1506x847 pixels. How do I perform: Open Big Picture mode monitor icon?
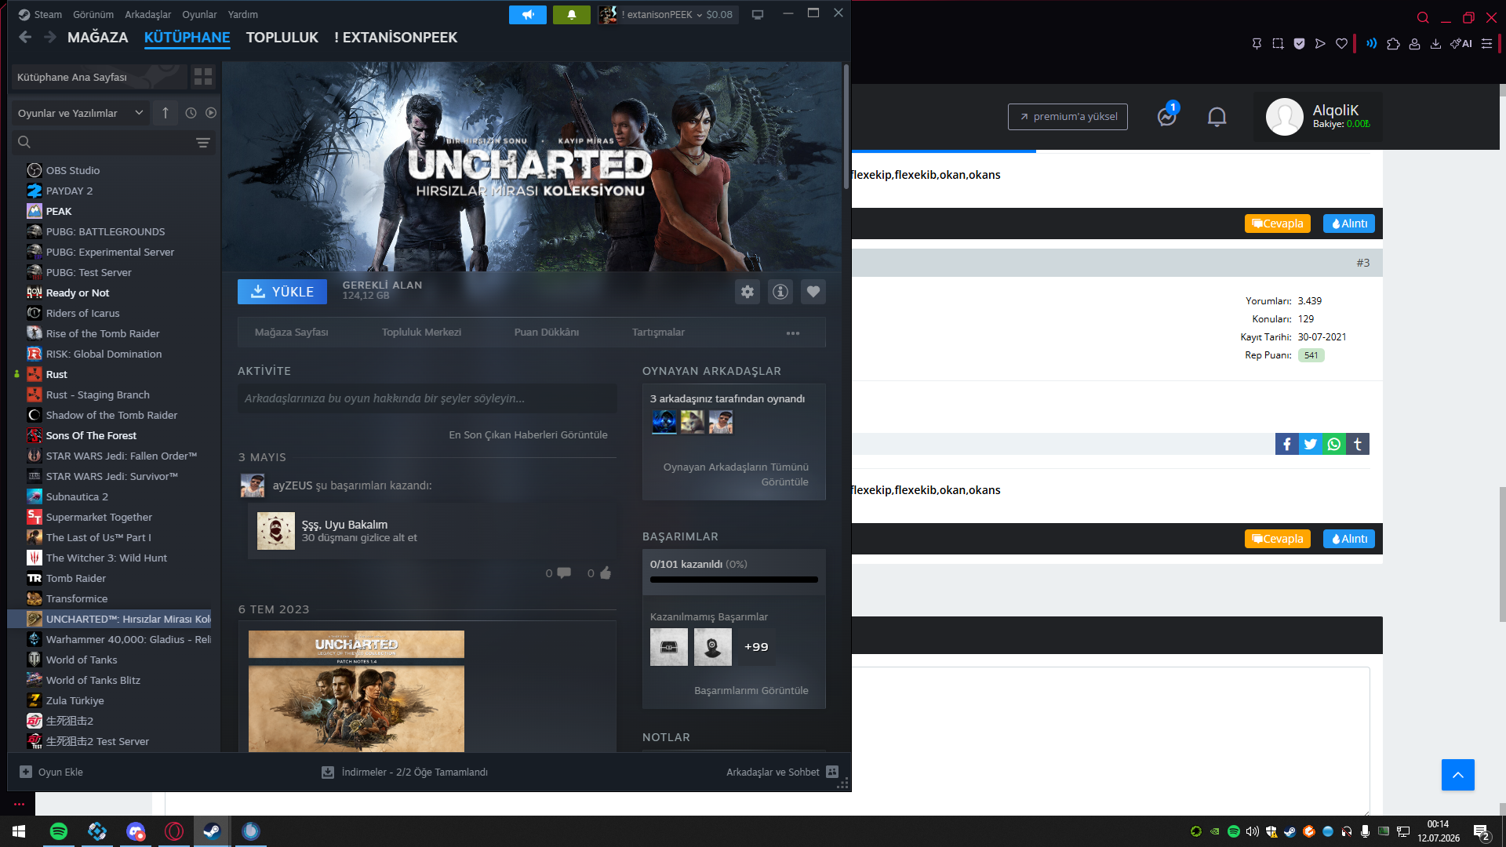758,15
